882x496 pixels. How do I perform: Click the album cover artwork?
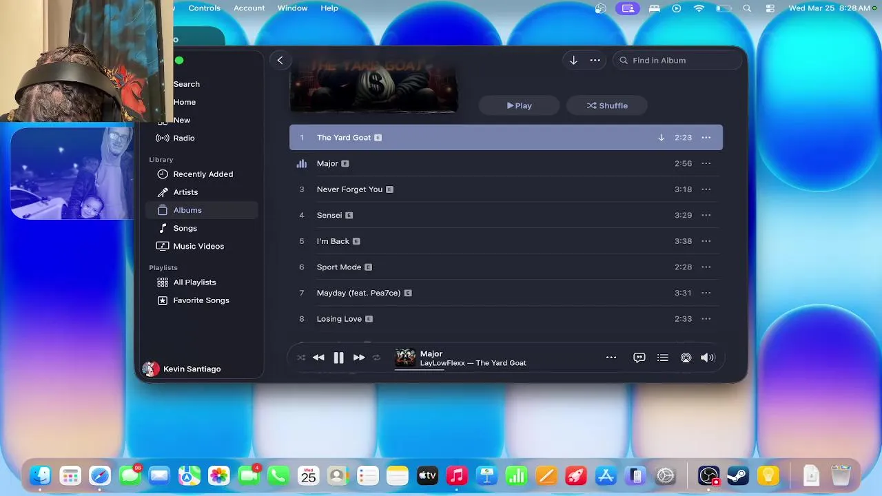[x=374, y=84]
